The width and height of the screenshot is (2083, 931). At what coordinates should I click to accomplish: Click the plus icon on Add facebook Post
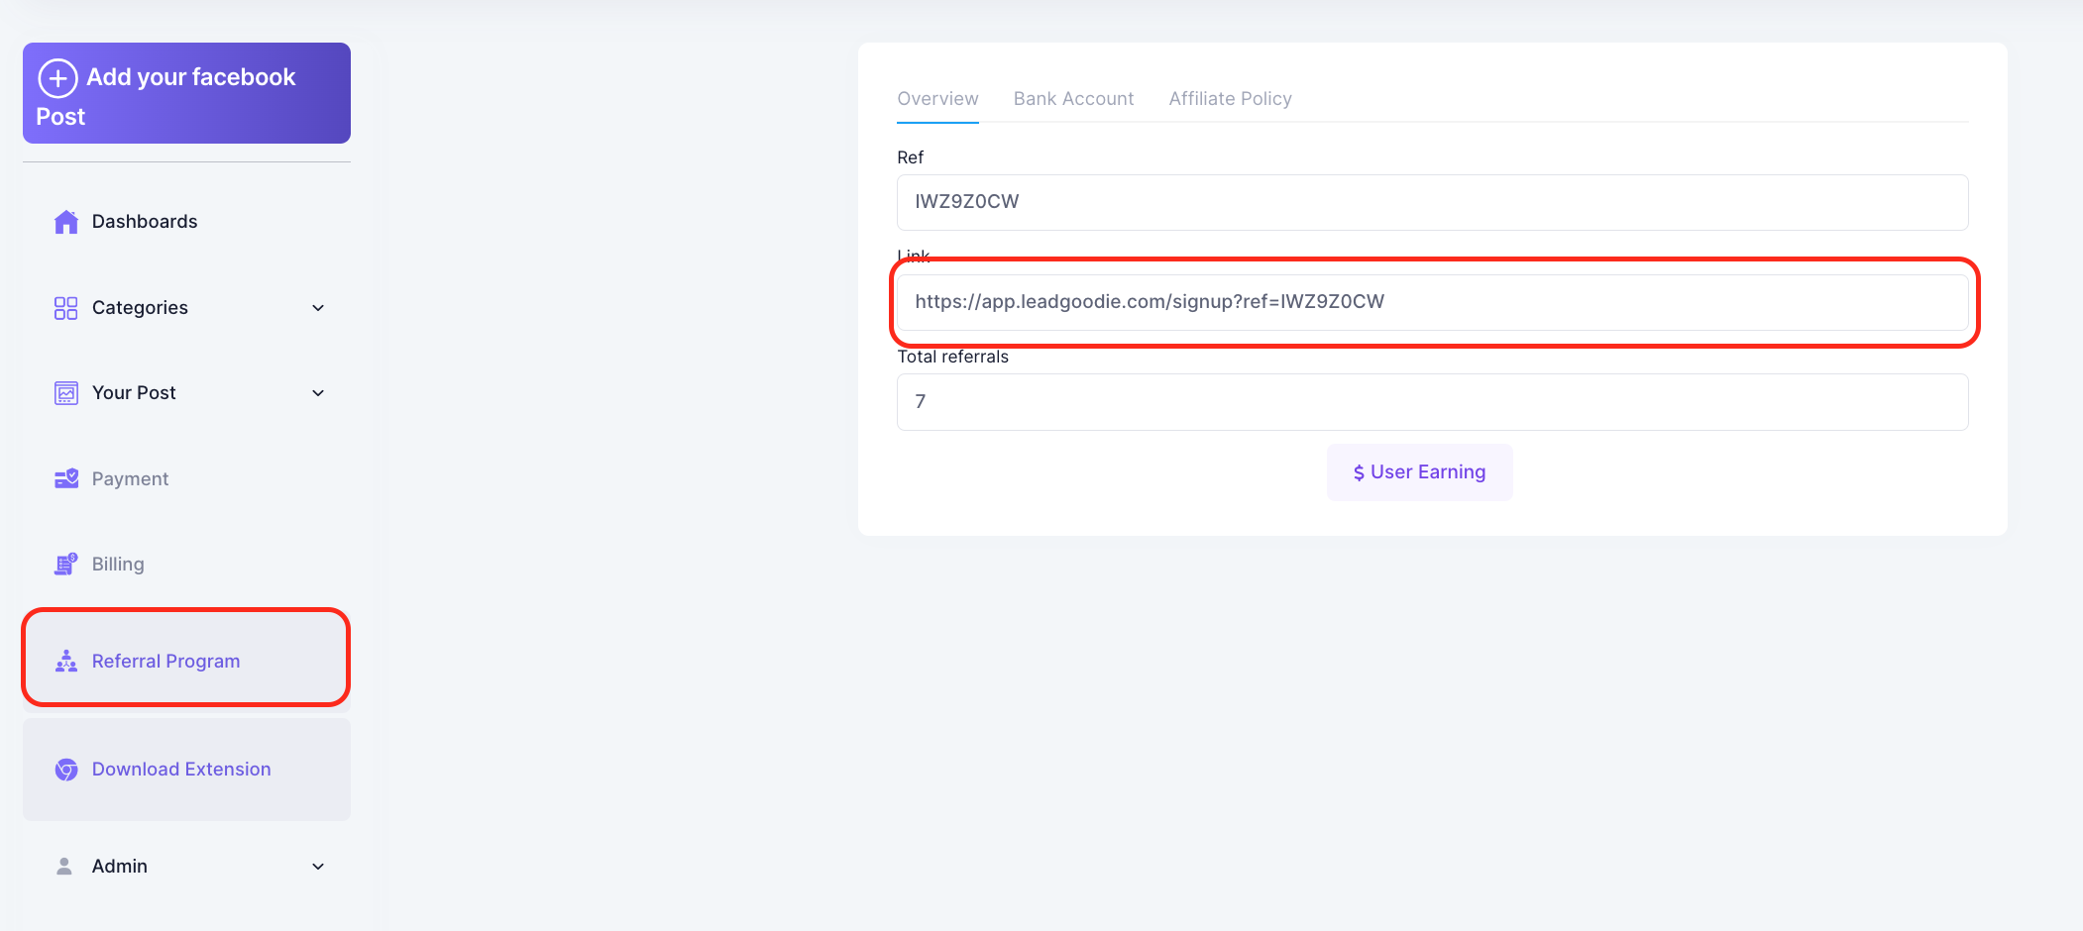pos(57,78)
